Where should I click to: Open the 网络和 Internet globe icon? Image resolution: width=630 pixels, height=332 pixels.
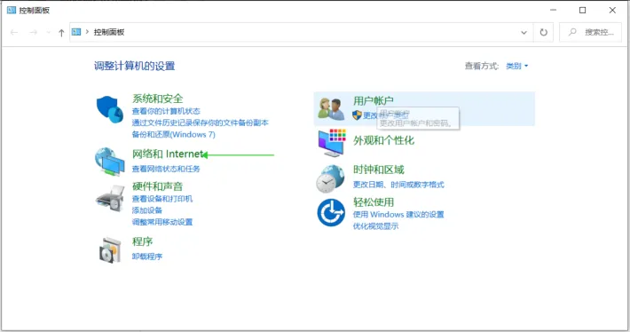click(x=110, y=162)
